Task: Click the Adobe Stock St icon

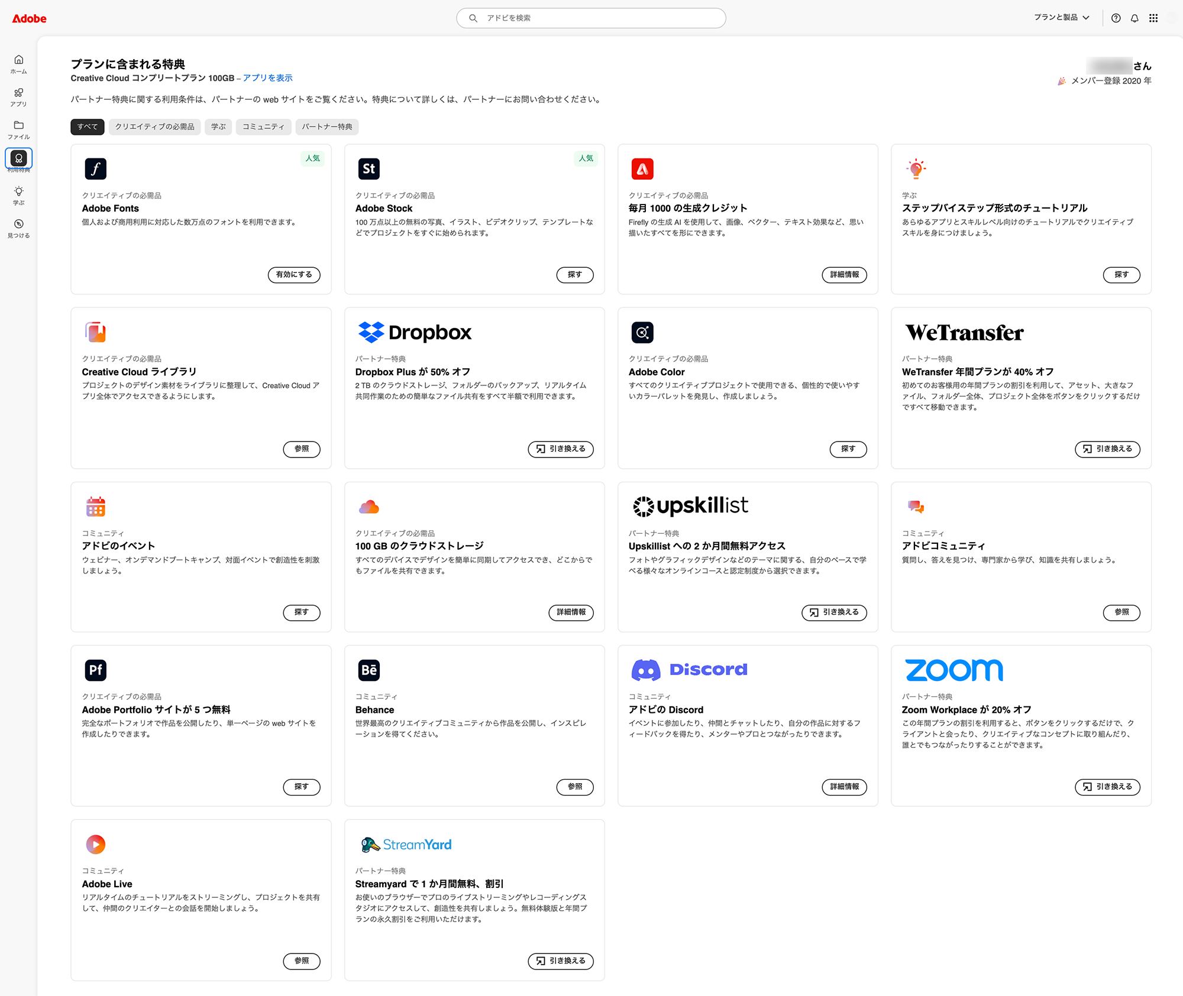Action: 369,169
